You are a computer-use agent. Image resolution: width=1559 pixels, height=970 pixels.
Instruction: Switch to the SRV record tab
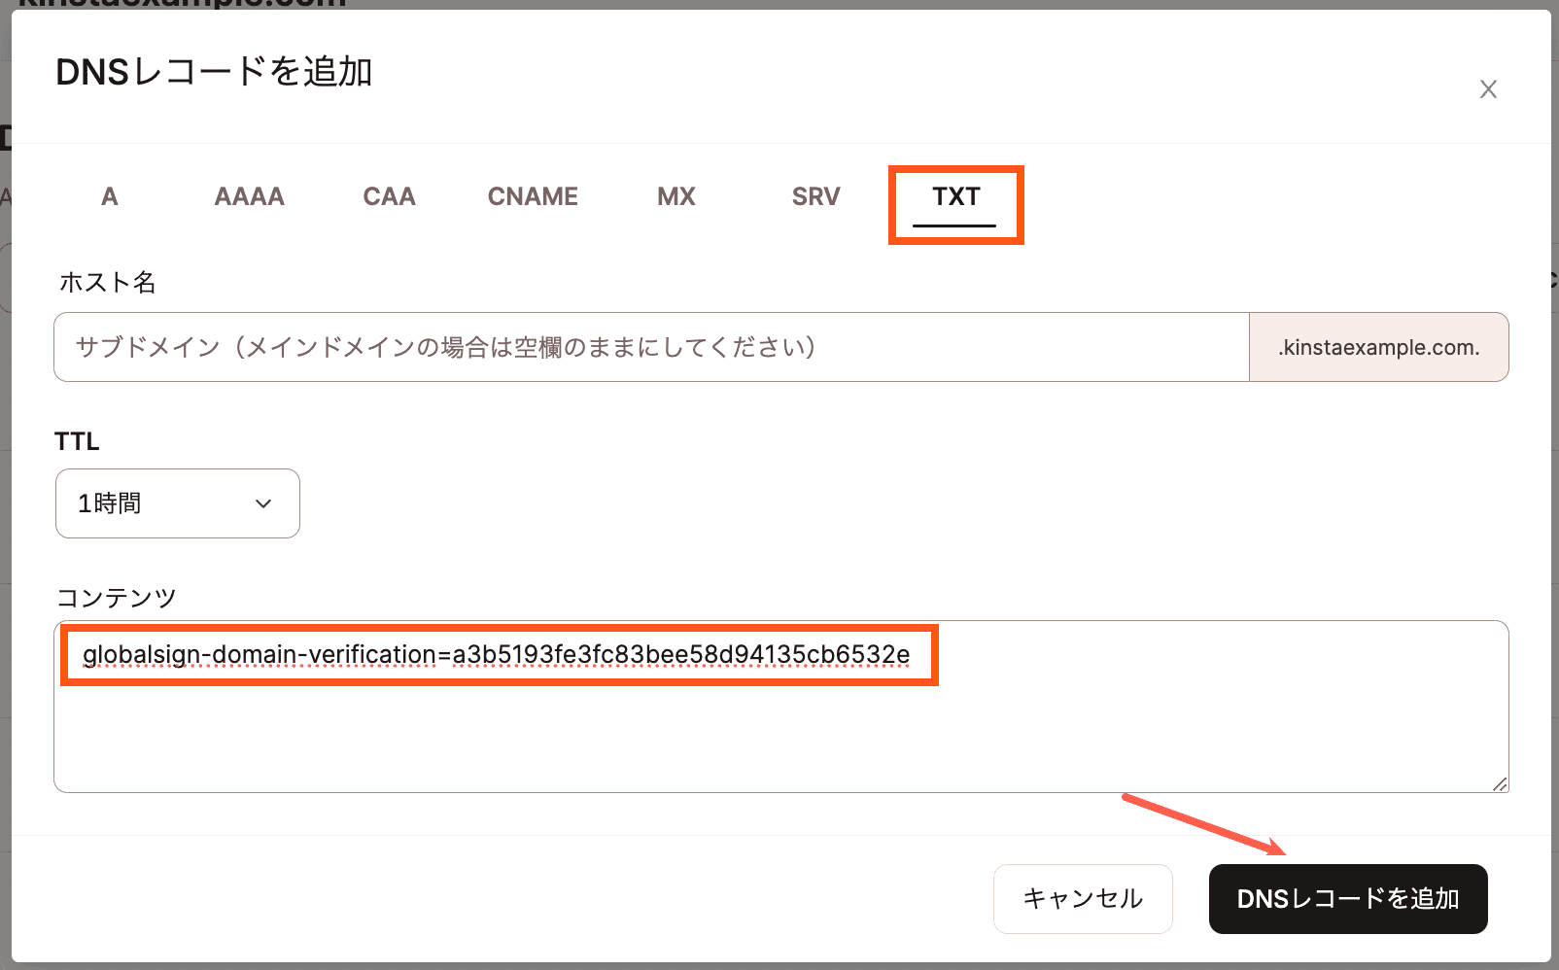point(814,196)
